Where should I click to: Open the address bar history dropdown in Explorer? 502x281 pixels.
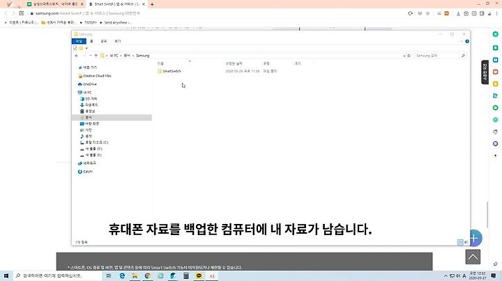(404, 56)
